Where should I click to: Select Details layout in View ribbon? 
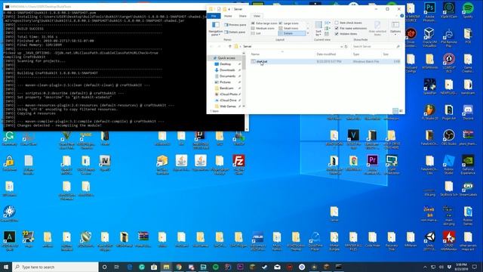pyautogui.click(x=292, y=33)
